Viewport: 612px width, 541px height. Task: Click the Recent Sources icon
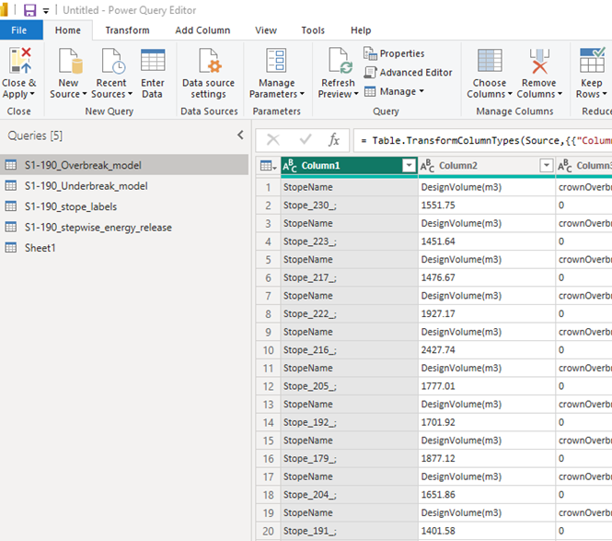113,61
